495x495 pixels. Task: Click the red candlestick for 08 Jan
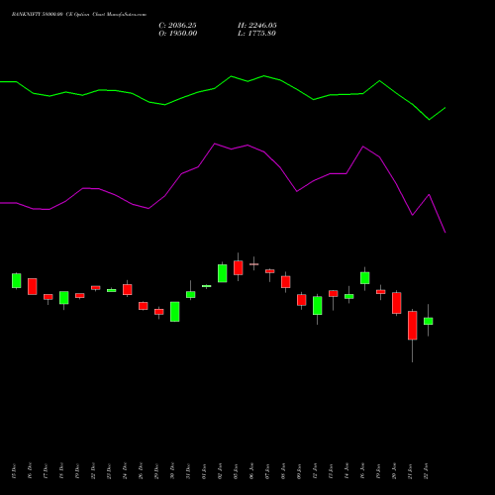(286, 282)
